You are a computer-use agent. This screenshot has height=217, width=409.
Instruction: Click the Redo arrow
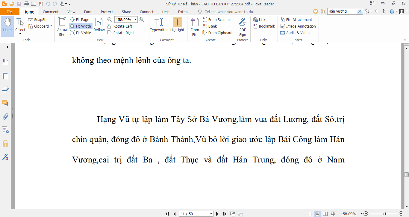click(55, 4)
